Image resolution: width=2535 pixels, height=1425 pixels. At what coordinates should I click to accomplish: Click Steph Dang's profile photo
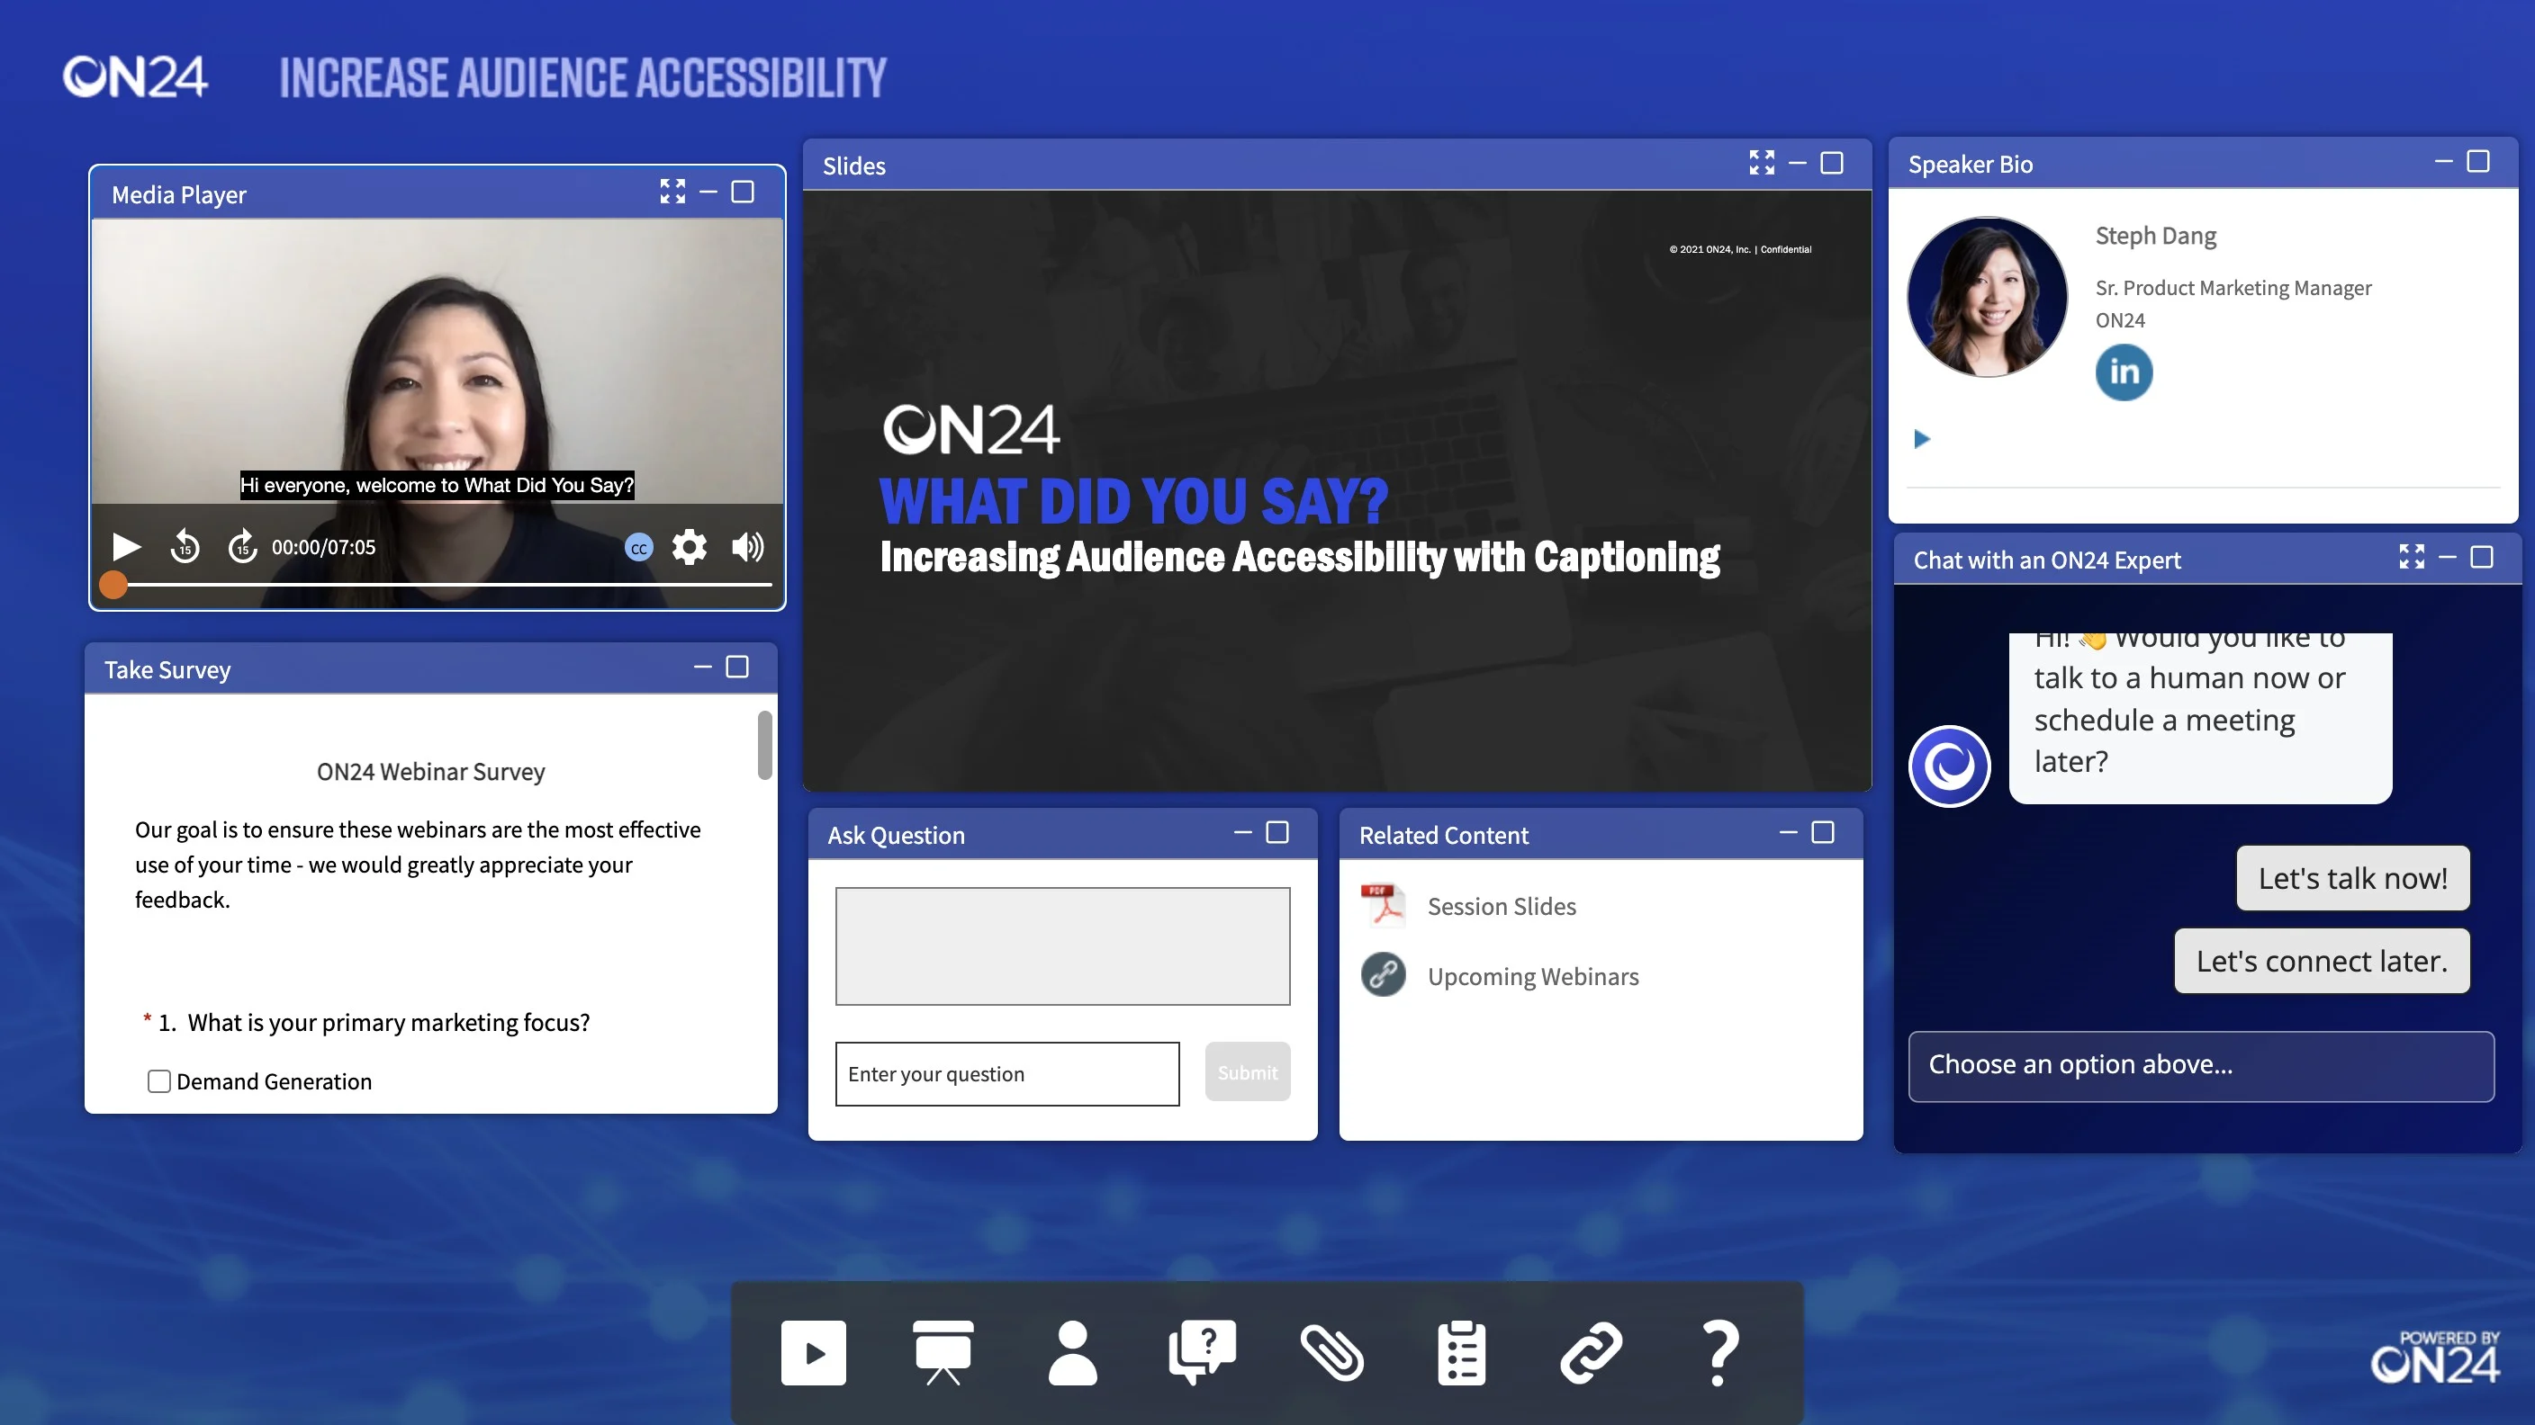(1987, 297)
